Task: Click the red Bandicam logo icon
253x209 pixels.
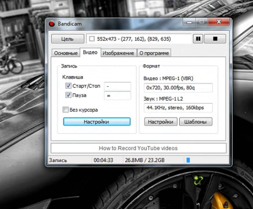Action: tap(52, 24)
